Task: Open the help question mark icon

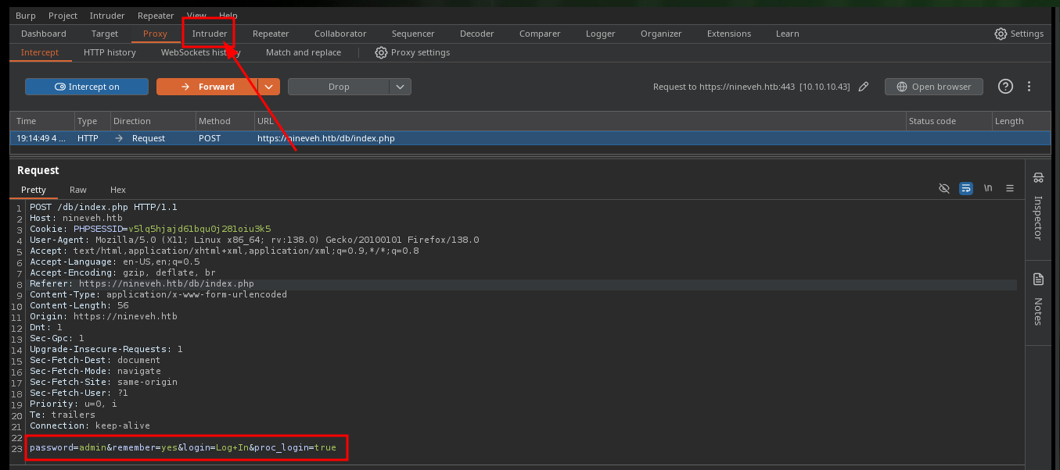Action: coord(1006,87)
